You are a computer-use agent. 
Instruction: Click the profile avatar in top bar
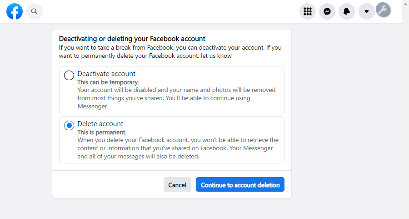tap(384, 10)
